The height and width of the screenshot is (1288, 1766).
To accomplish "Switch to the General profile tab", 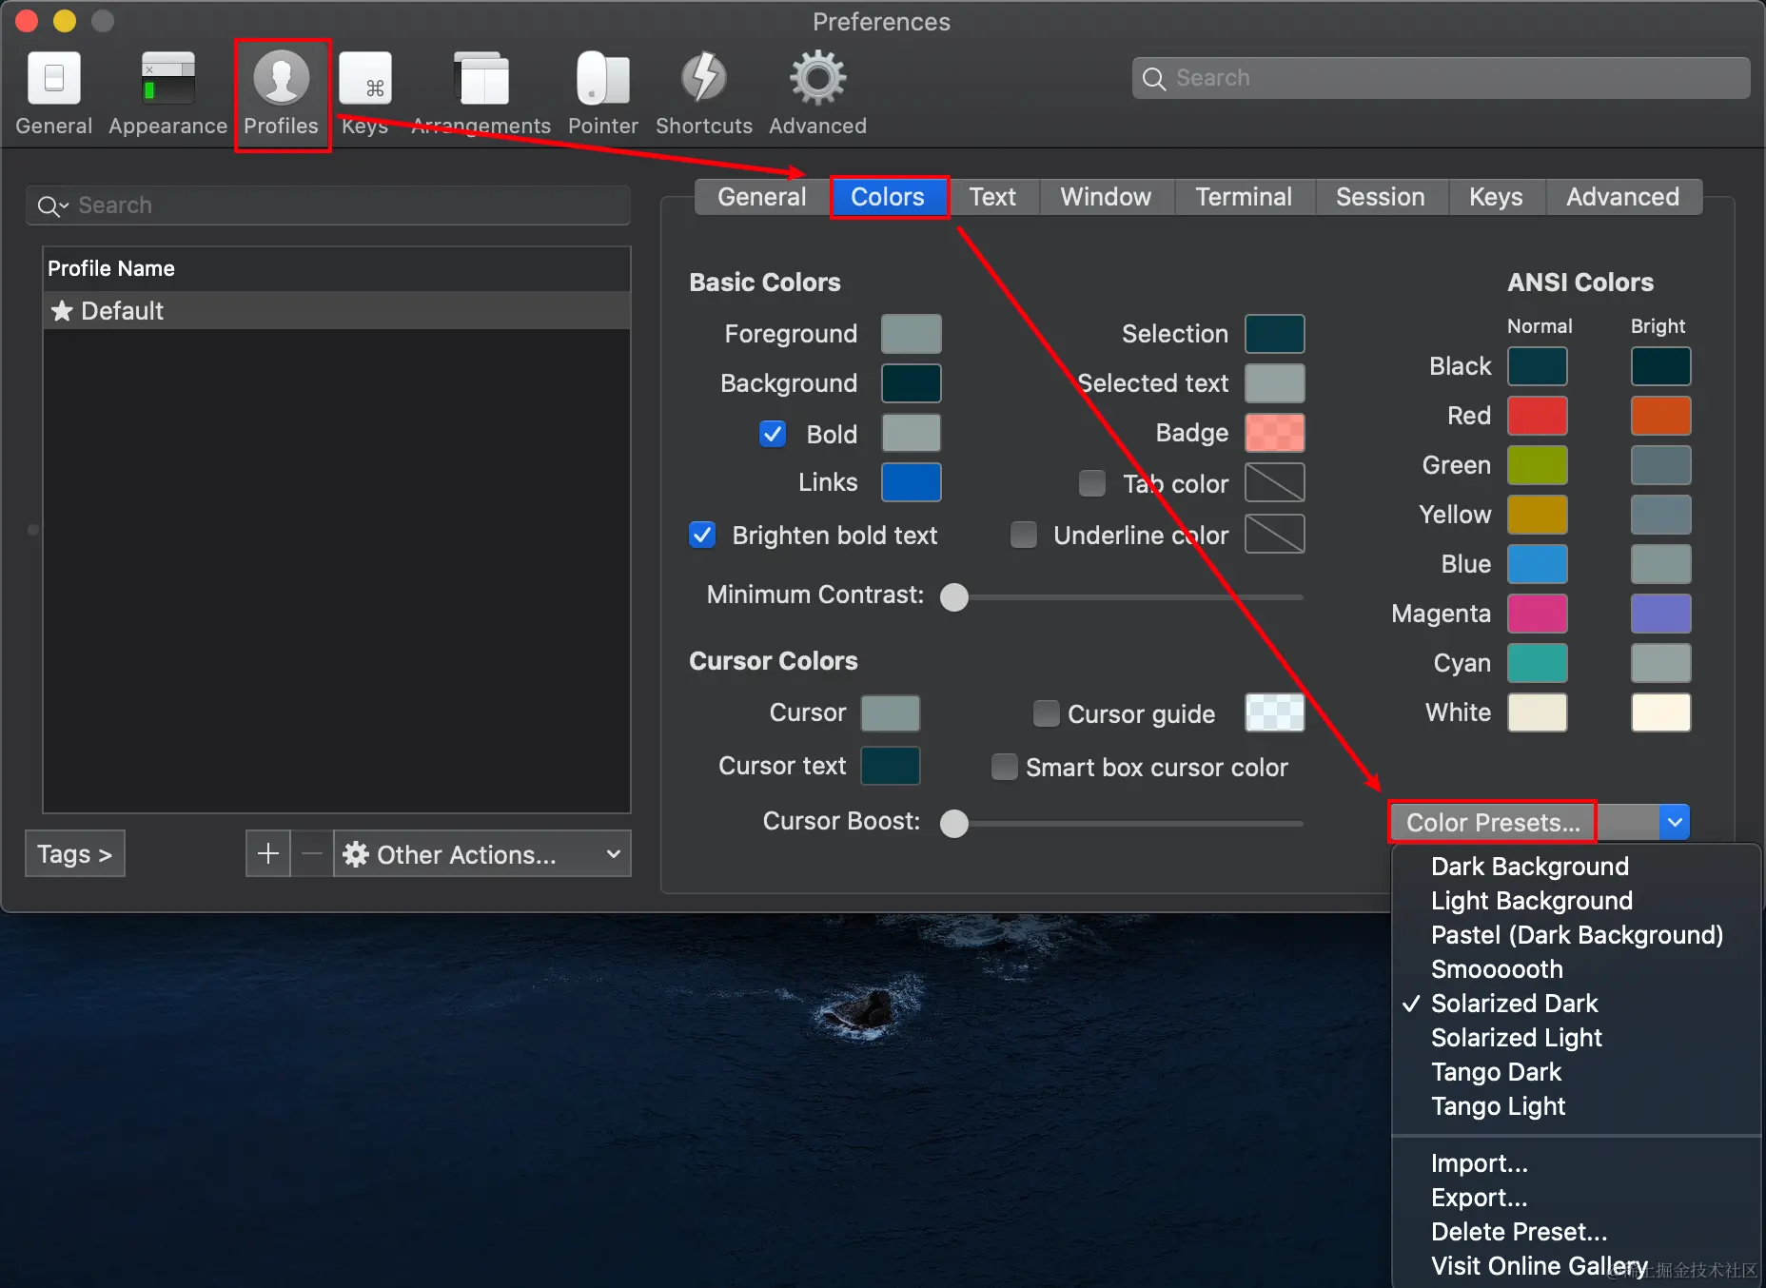I will click(762, 197).
